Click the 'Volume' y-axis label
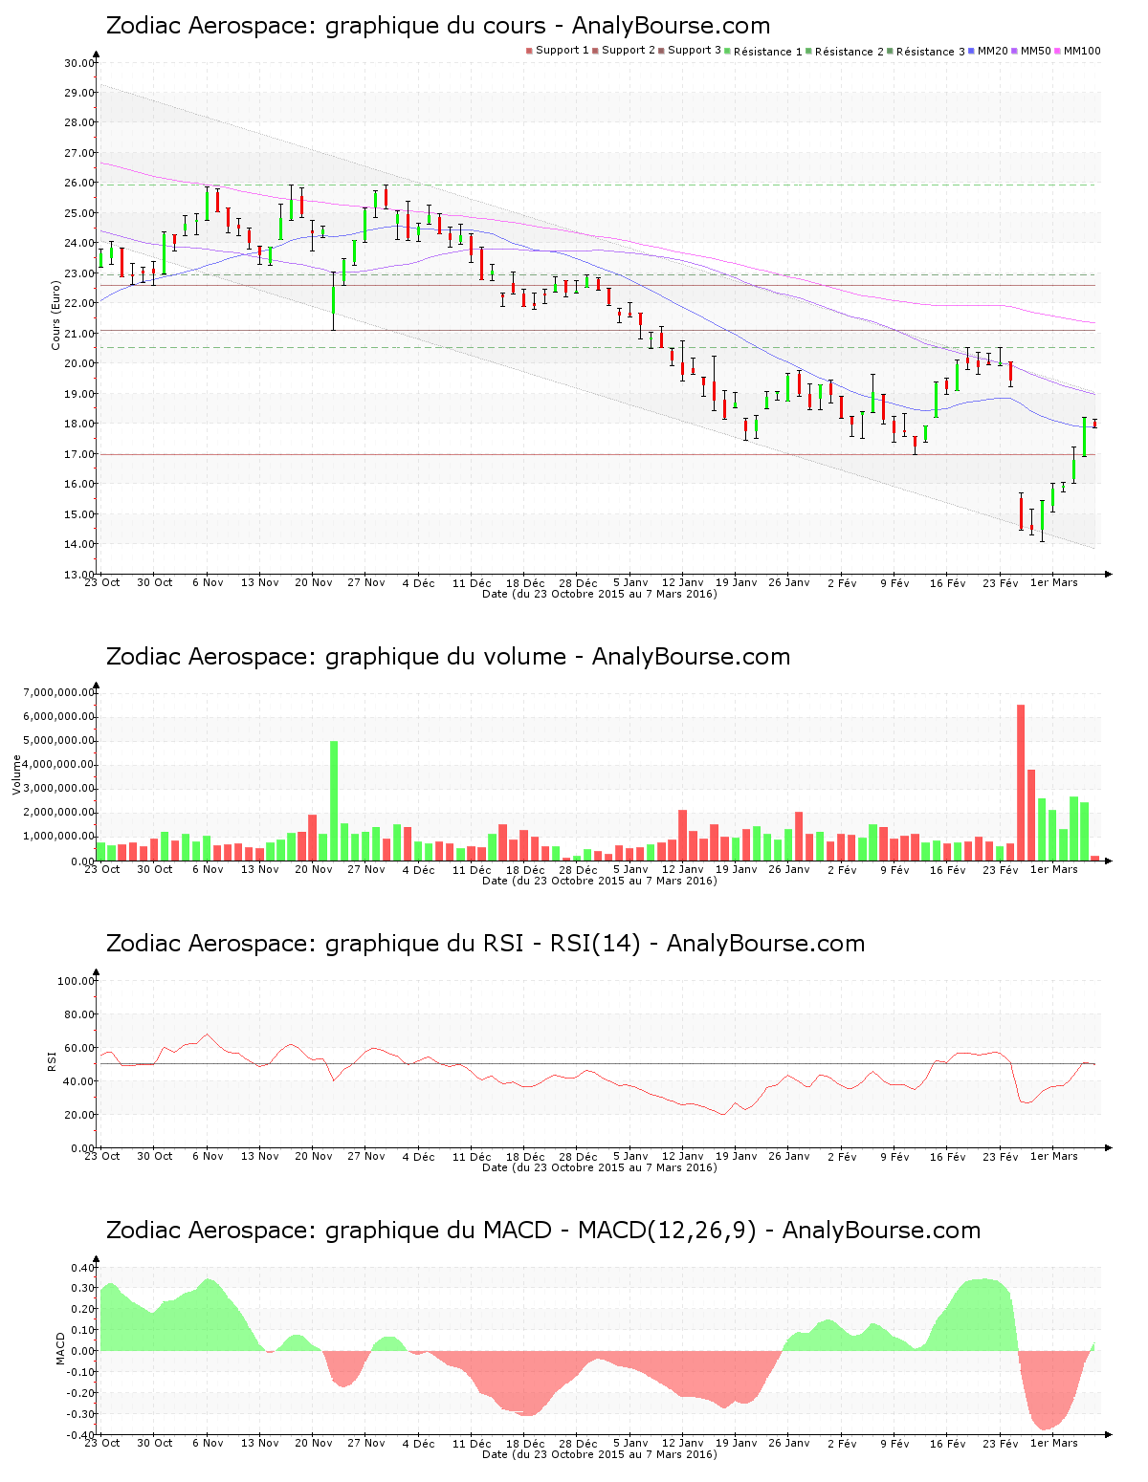 16,774
